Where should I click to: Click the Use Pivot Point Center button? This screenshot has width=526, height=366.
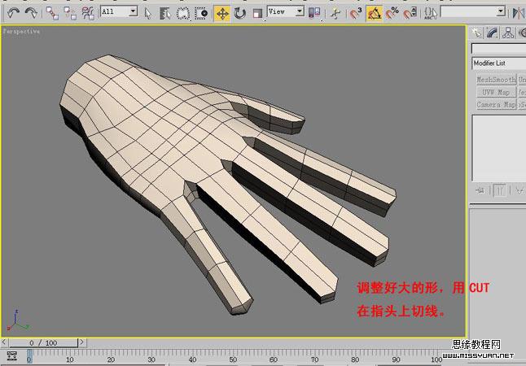[x=314, y=13]
